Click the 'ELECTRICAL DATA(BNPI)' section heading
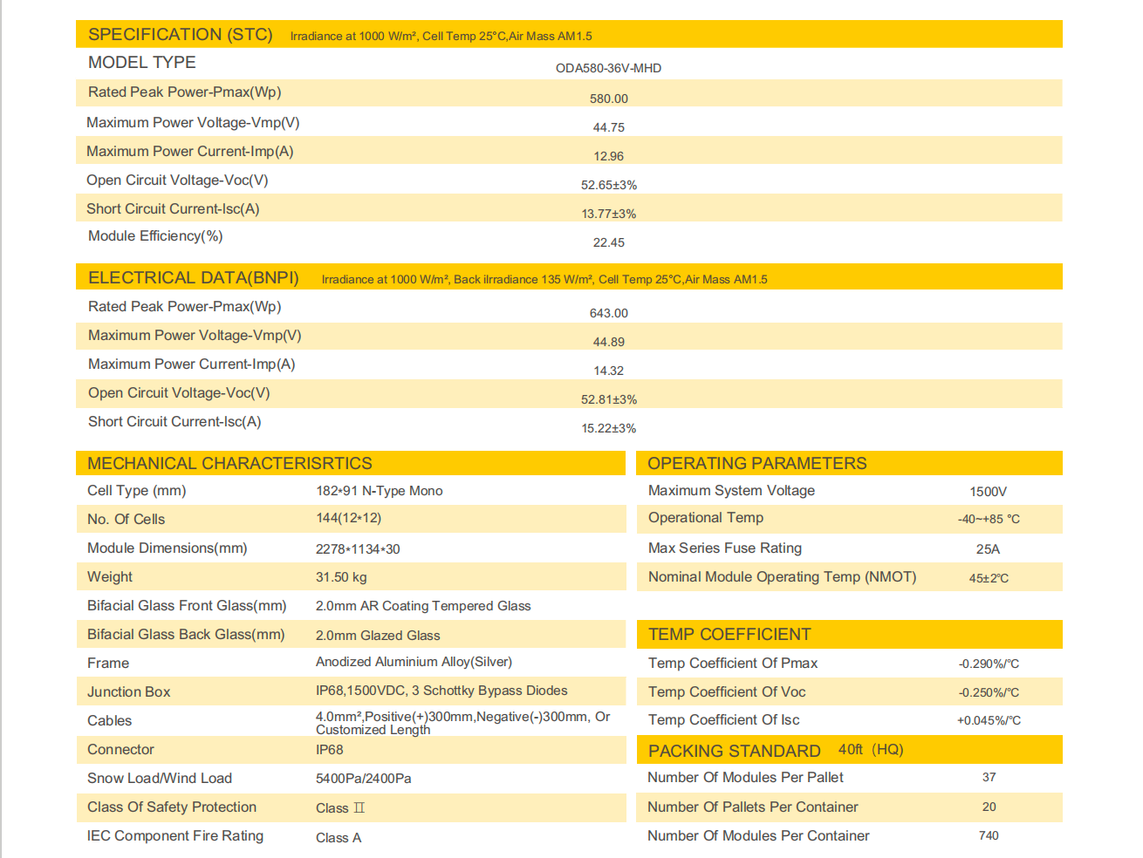 pos(194,278)
